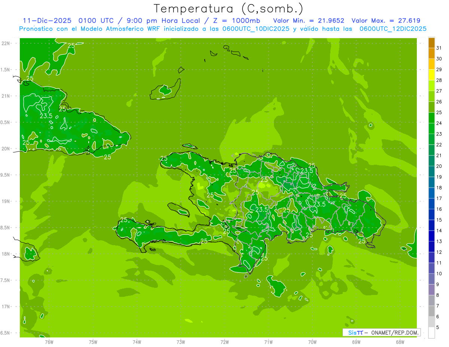Click the legend value "8"
Image resolution: width=449 pixels, height=347 pixels.
pyautogui.click(x=438, y=295)
